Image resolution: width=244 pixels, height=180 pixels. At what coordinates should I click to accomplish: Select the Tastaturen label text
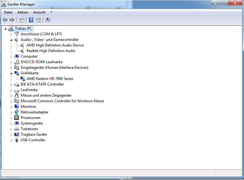29,129
